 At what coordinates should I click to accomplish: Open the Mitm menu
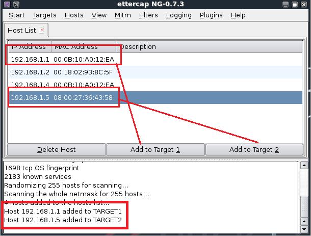pyautogui.click(x=122, y=15)
